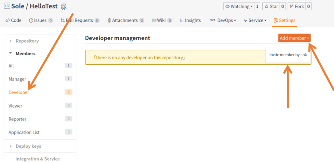Screen dimensions: 334x163
Task: Click the Developer management heading
Action: click(x=118, y=38)
